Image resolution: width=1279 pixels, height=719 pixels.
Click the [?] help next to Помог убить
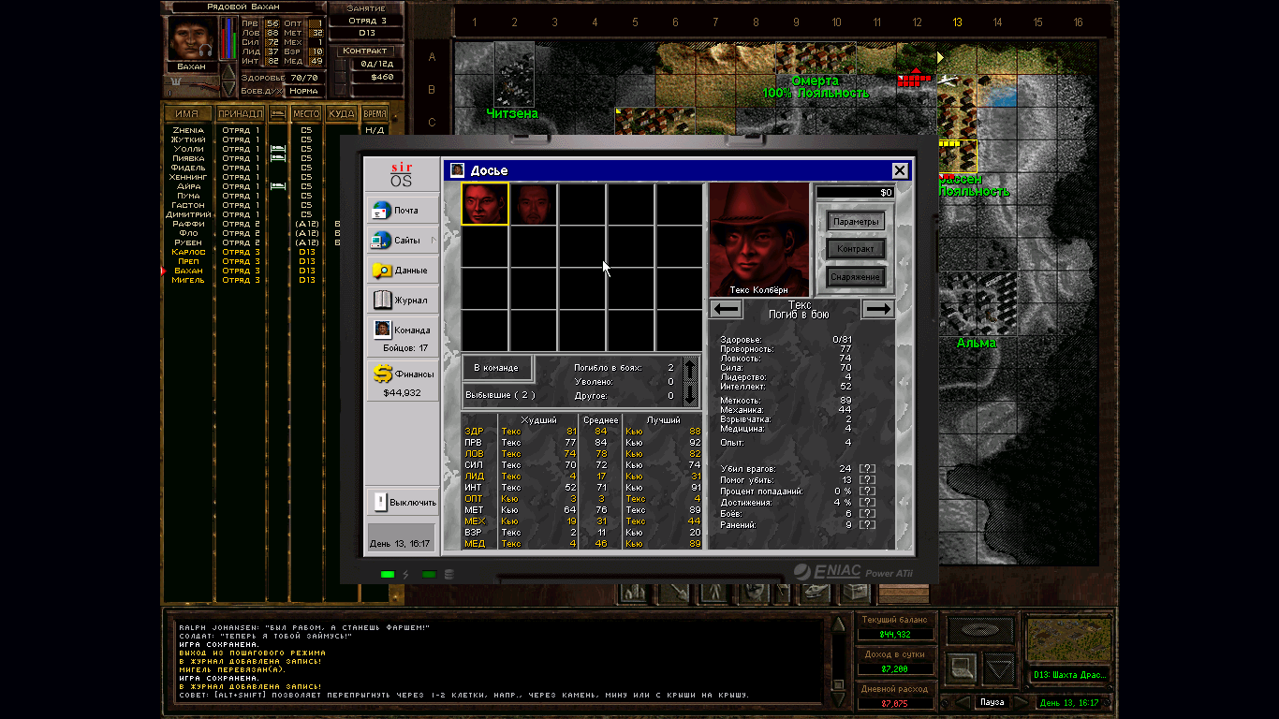(867, 479)
